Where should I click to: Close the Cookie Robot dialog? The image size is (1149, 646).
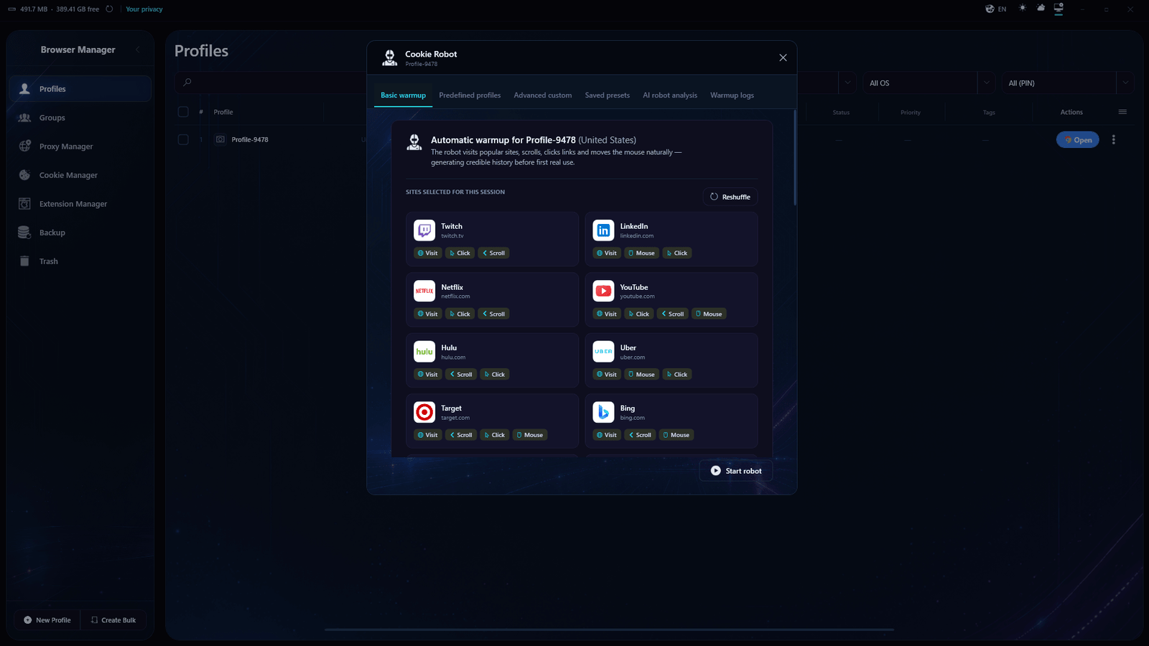tap(783, 58)
